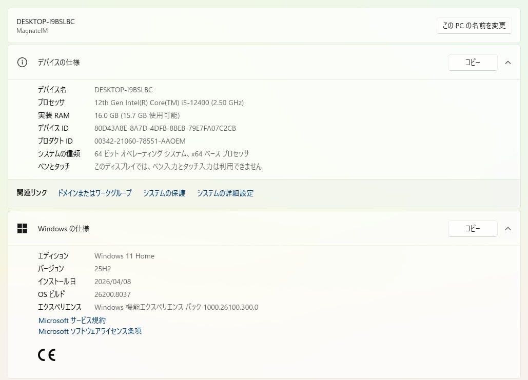Click the 関連リンク label

point(32,193)
